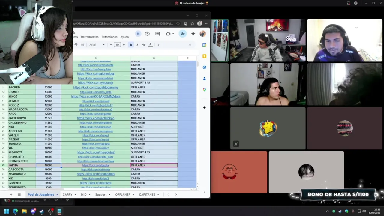Open the Arial font dropdown
Image resolution: width=384 pixels, height=216 pixels.
pos(97,45)
